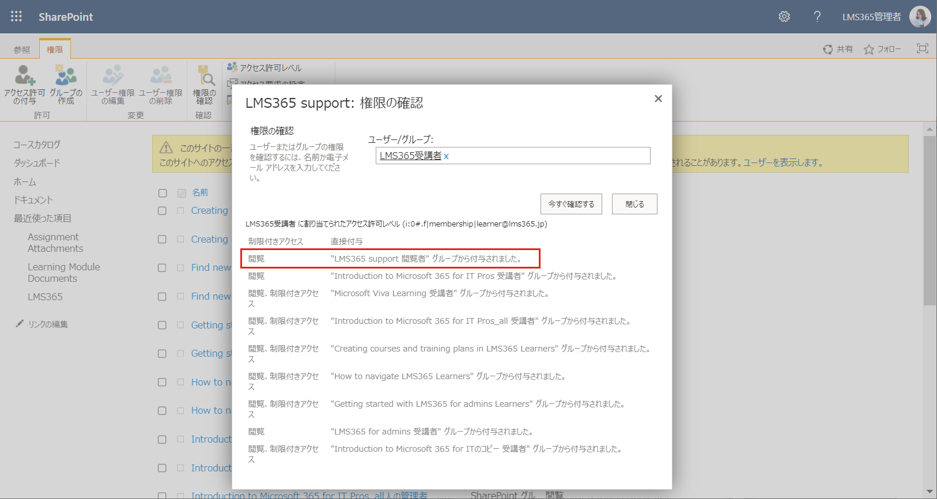Click the 名前 column header
Image resolution: width=937 pixels, height=499 pixels.
coord(200,192)
